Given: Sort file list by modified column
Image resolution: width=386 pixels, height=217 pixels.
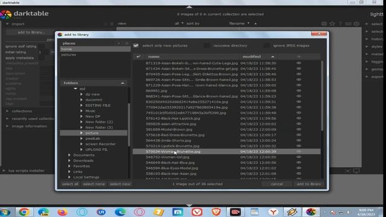Looking at the screenshot, I should coord(259,57).
